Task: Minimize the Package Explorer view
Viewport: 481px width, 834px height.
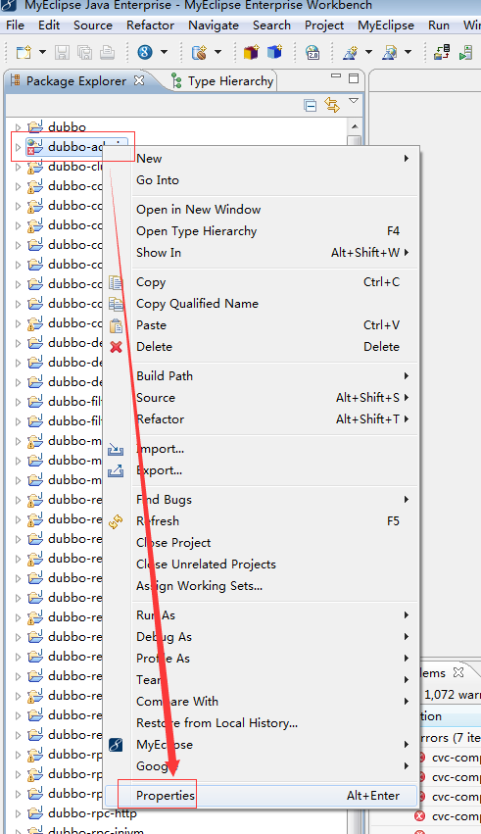Action: click(x=336, y=76)
